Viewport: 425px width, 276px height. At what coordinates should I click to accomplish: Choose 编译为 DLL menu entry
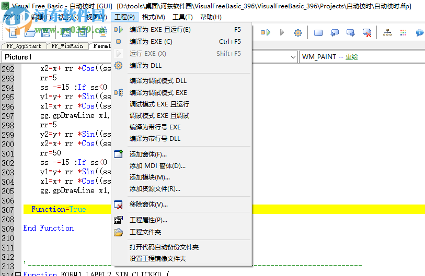(181, 66)
